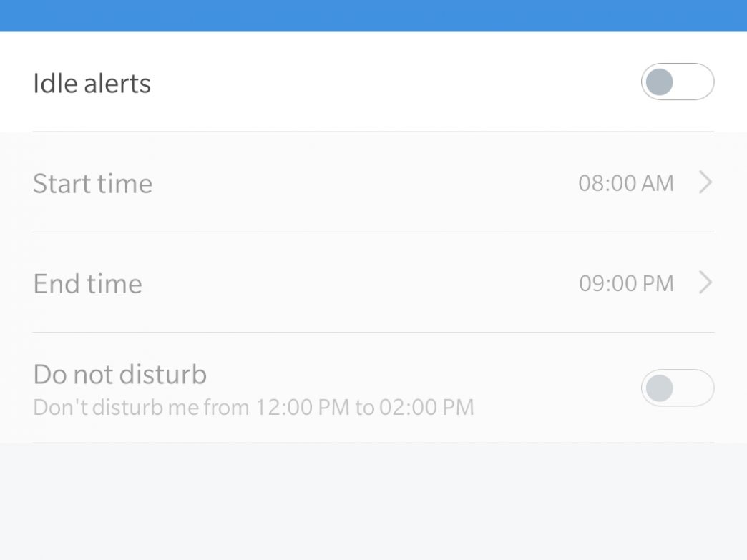Open the 08:00 AM start time picker

tap(626, 183)
